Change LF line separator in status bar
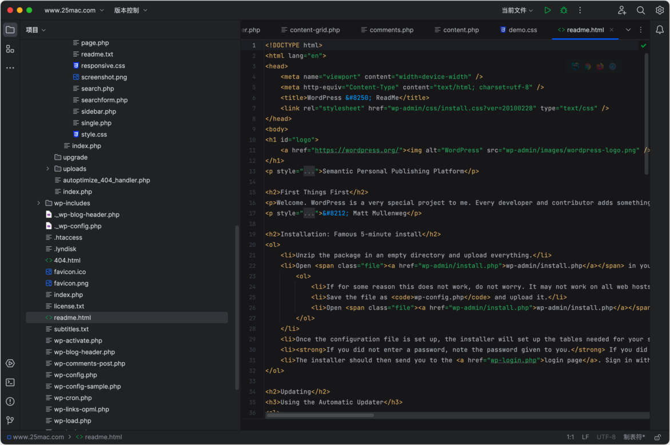The image size is (670, 445). 585,437
